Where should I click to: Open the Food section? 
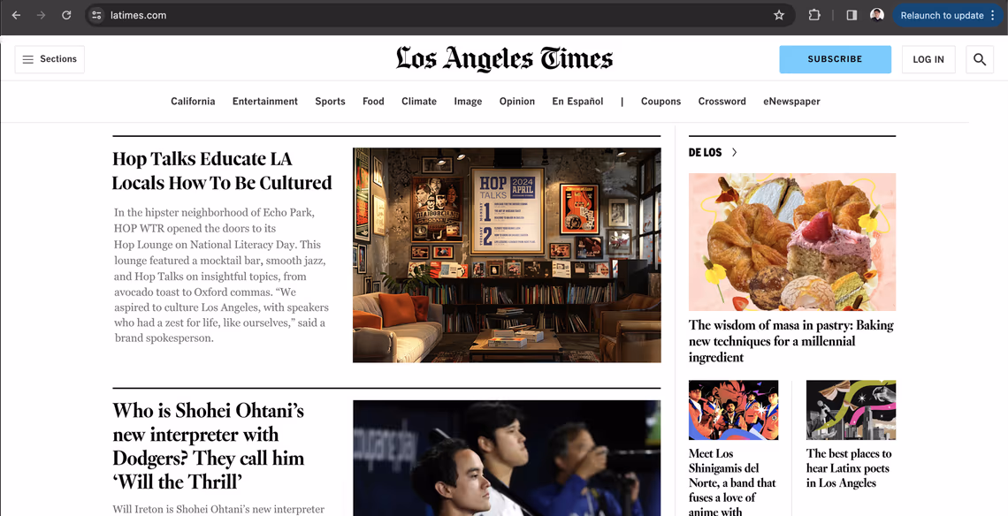[x=373, y=101]
